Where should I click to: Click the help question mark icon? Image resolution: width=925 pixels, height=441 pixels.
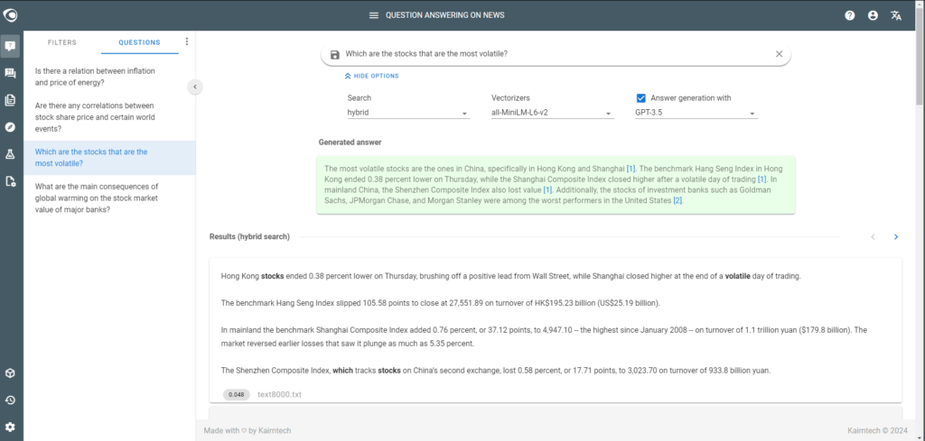coord(849,16)
